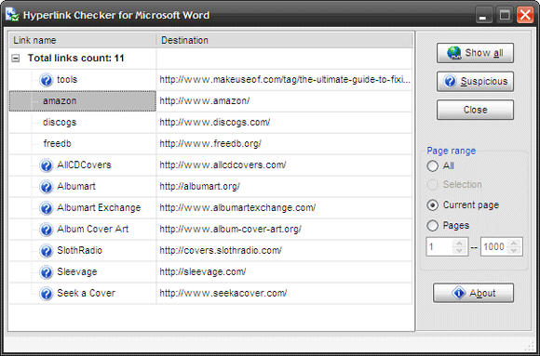The image size is (540, 356).
Task: Click the http://albumart.org/ destination
Action: click(200, 187)
